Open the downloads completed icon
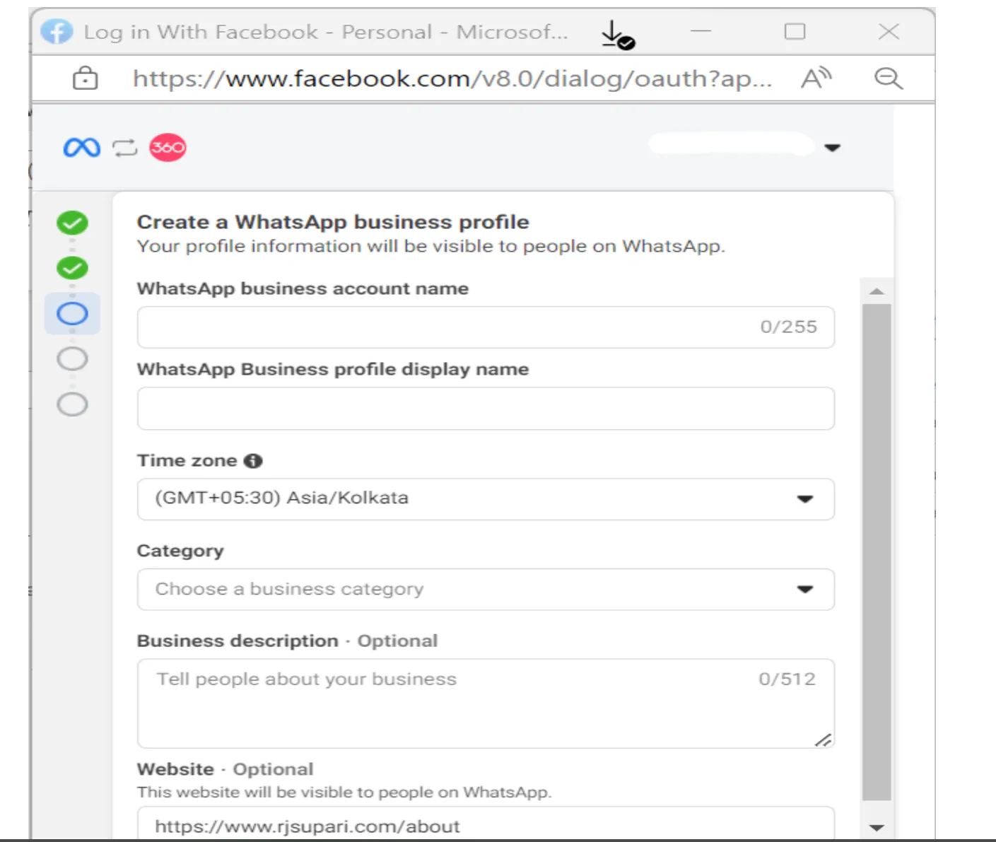Viewport: 996px width, 842px height. pyautogui.click(x=618, y=34)
